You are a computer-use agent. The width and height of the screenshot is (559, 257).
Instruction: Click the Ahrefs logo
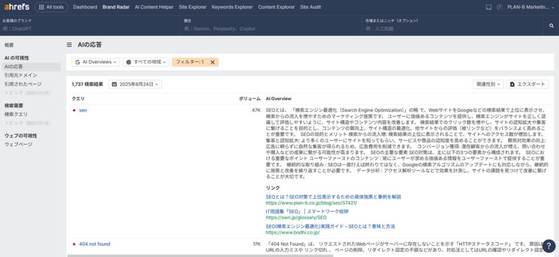click(x=15, y=7)
